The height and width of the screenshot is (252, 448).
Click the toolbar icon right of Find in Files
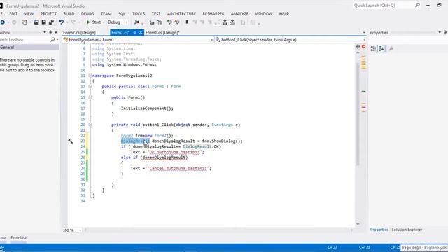[x=152, y=22]
